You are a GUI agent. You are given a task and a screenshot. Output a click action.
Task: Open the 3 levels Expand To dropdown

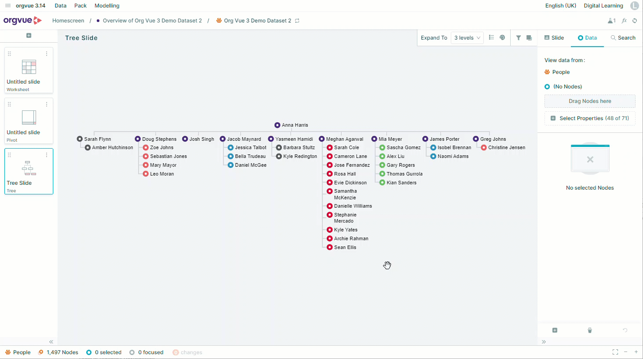click(x=467, y=38)
